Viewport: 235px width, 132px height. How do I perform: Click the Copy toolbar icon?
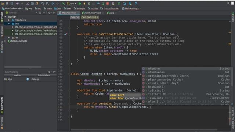[32, 3]
